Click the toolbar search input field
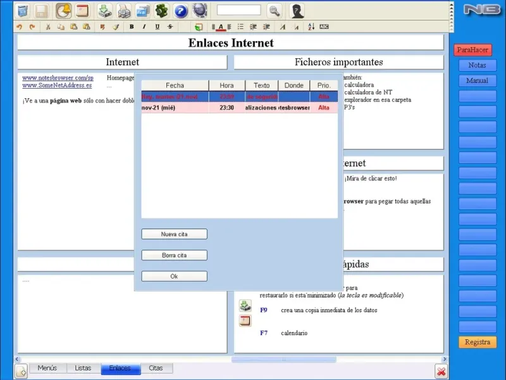This screenshot has height=380, width=506. click(239, 10)
